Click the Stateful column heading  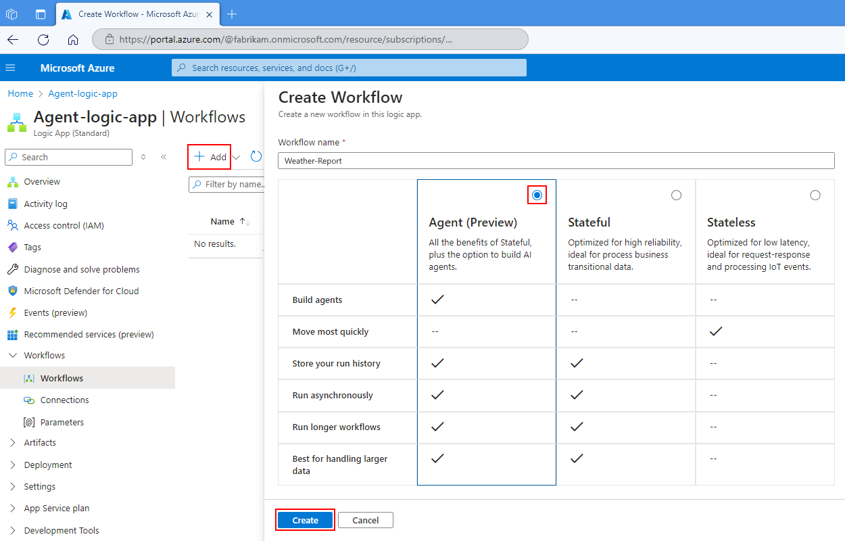[589, 222]
